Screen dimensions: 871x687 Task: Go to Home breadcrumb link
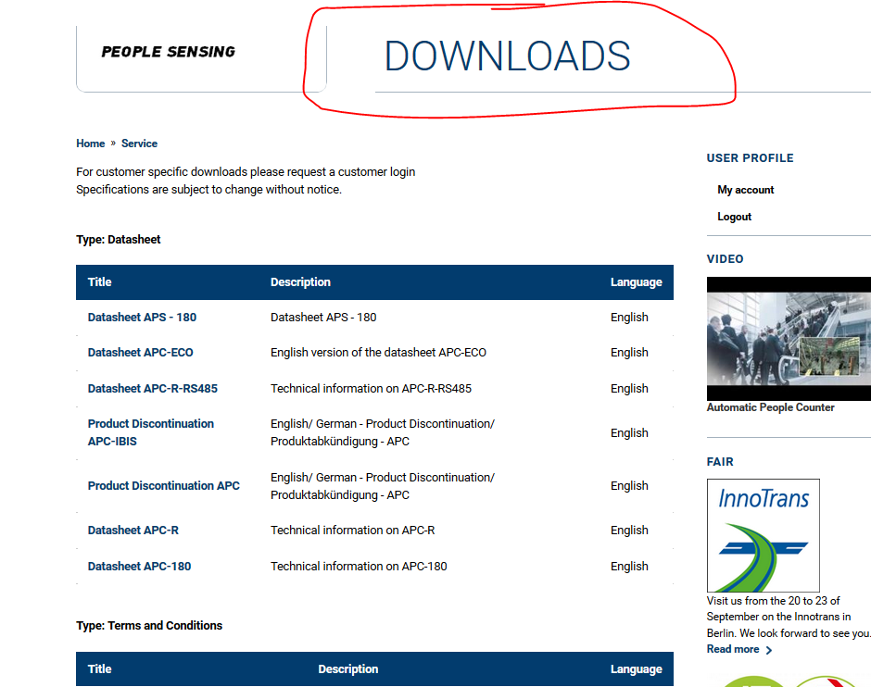pos(91,144)
